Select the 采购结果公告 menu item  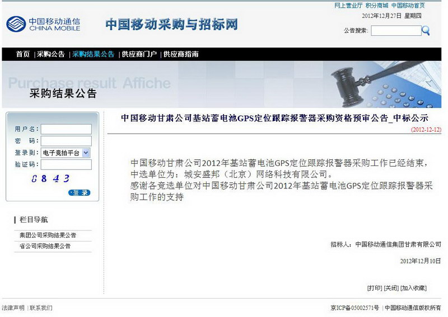(x=93, y=54)
